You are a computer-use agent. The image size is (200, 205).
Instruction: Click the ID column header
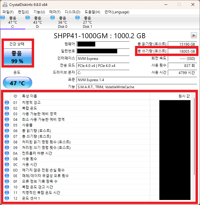[x=15, y=96]
